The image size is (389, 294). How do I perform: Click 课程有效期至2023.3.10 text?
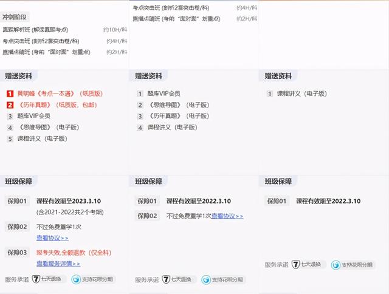(x=69, y=201)
